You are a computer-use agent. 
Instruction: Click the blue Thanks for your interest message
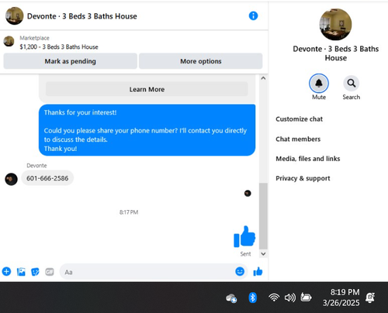147,130
